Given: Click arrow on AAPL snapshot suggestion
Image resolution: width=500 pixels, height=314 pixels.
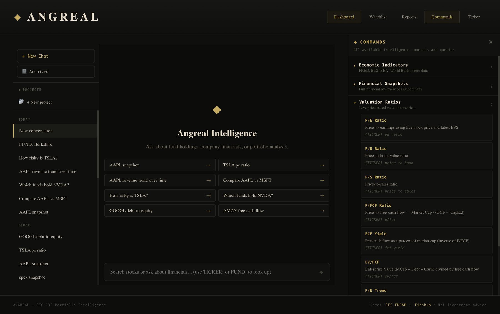Looking at the screenshot, I should (x=208, y=165).
